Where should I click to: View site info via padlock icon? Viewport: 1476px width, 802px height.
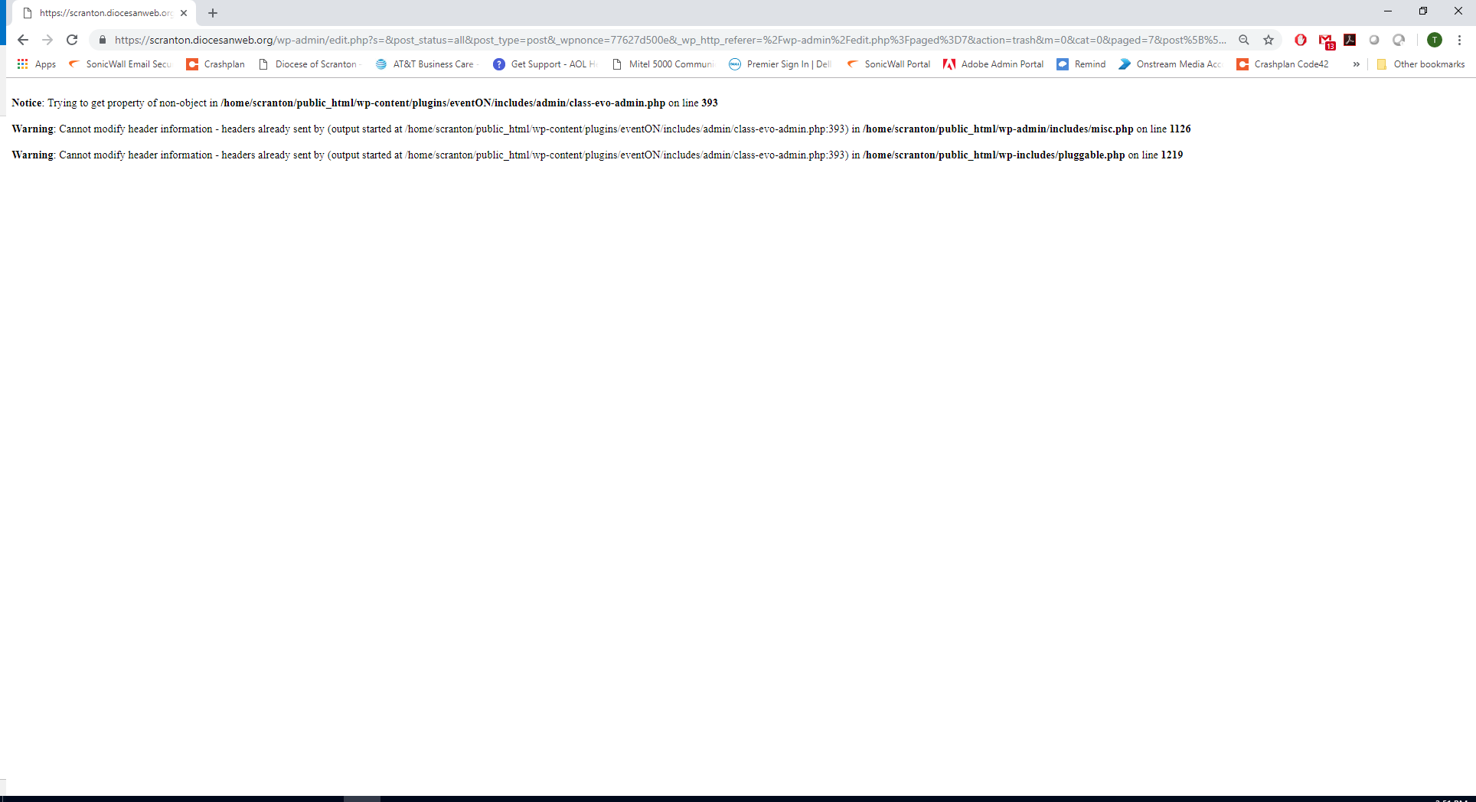[x=103, y=40]
